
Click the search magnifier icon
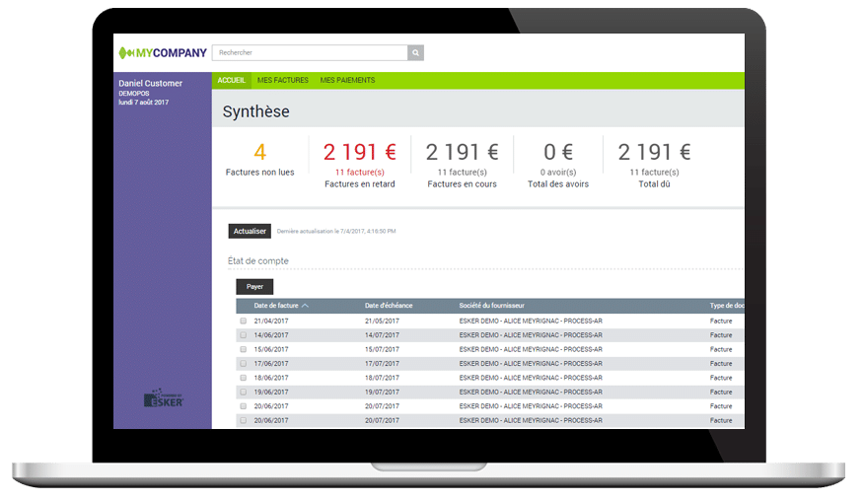point(415,52)
